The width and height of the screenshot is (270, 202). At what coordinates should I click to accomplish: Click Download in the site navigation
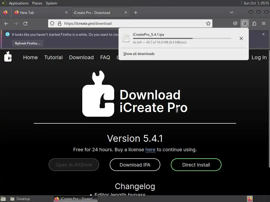tap(81, 57)
